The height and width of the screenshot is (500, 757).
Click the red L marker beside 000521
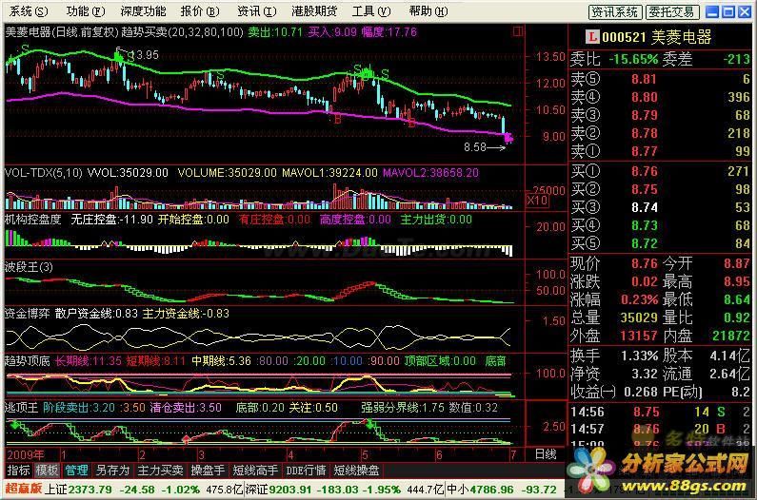tap(592, 37)
